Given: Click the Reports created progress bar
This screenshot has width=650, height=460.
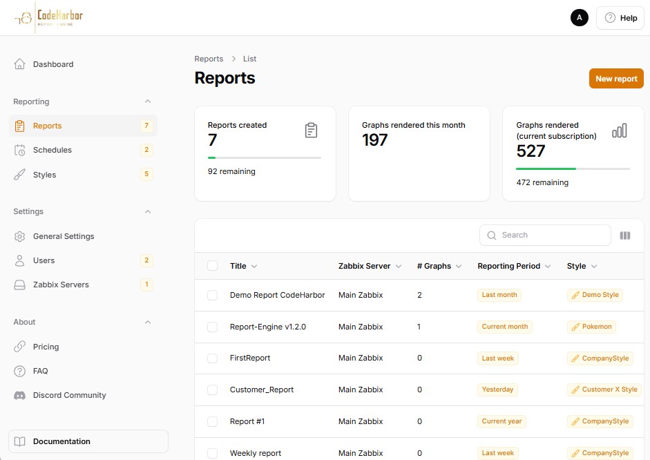Looking at the screenshot, I should pos(265,157).
